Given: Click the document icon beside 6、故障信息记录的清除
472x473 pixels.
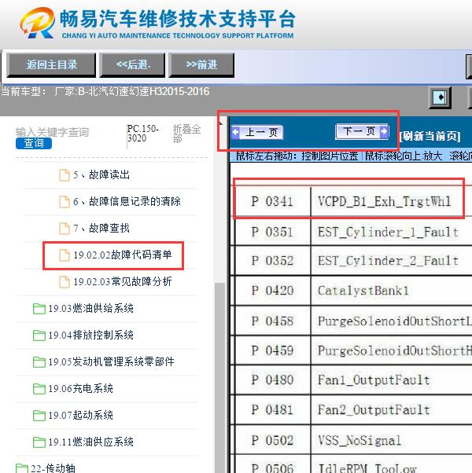Looking at the screenshot, I should click(x=65, y=201).
